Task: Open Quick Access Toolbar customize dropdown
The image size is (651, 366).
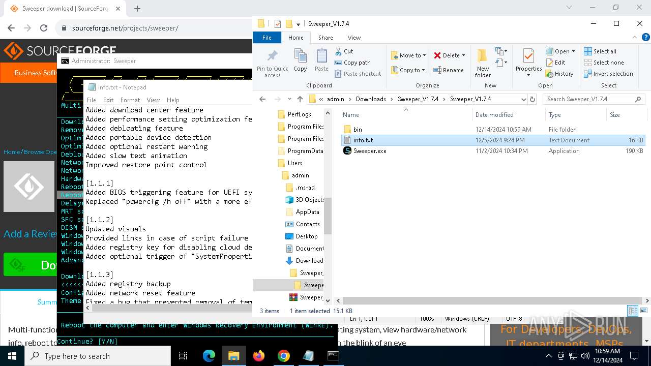Action: (x=298, y=24)
